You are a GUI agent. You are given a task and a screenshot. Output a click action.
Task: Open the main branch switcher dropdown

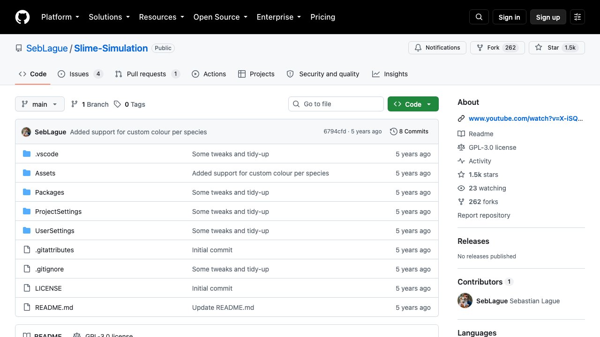point(40,104)
